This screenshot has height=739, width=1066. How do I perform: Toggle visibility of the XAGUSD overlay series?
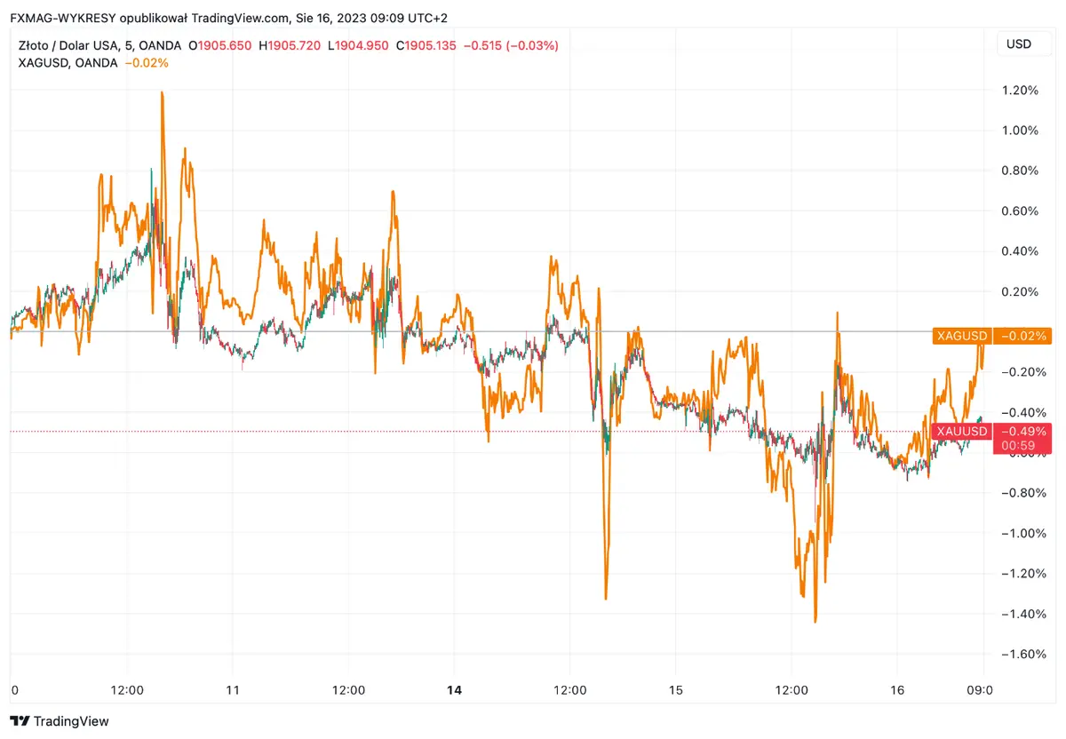(68, 63)
